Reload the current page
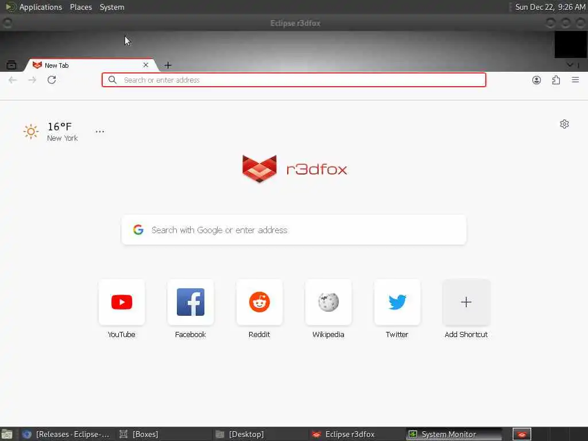Screen dimensions: 588x441 (x=52, y=80)
